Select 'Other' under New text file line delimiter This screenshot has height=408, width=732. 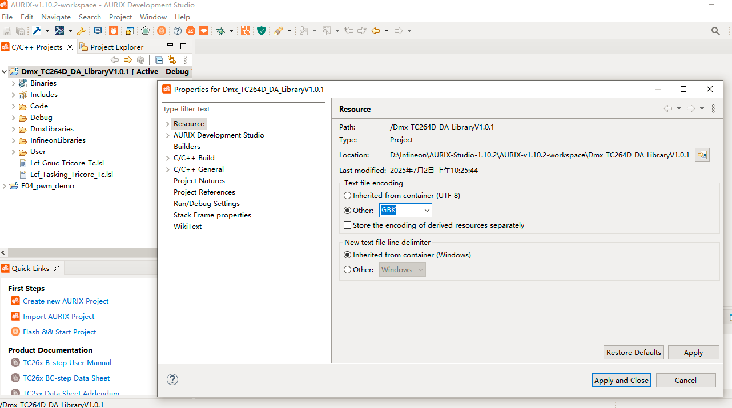pyautogui.click(x=347, y=269)
